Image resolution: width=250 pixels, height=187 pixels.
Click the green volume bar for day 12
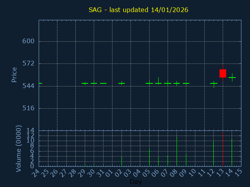213,154
